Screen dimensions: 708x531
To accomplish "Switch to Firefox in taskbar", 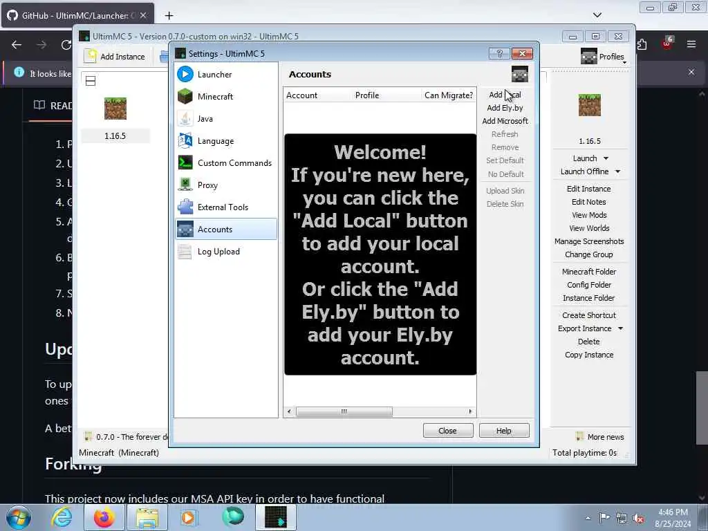I will pyautogui.click(x=104, y=517).
